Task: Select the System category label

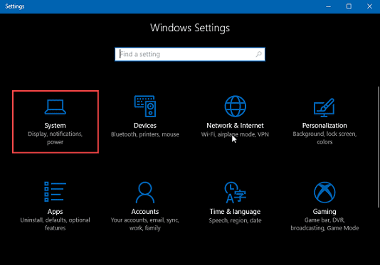Action: pos(55,126)
